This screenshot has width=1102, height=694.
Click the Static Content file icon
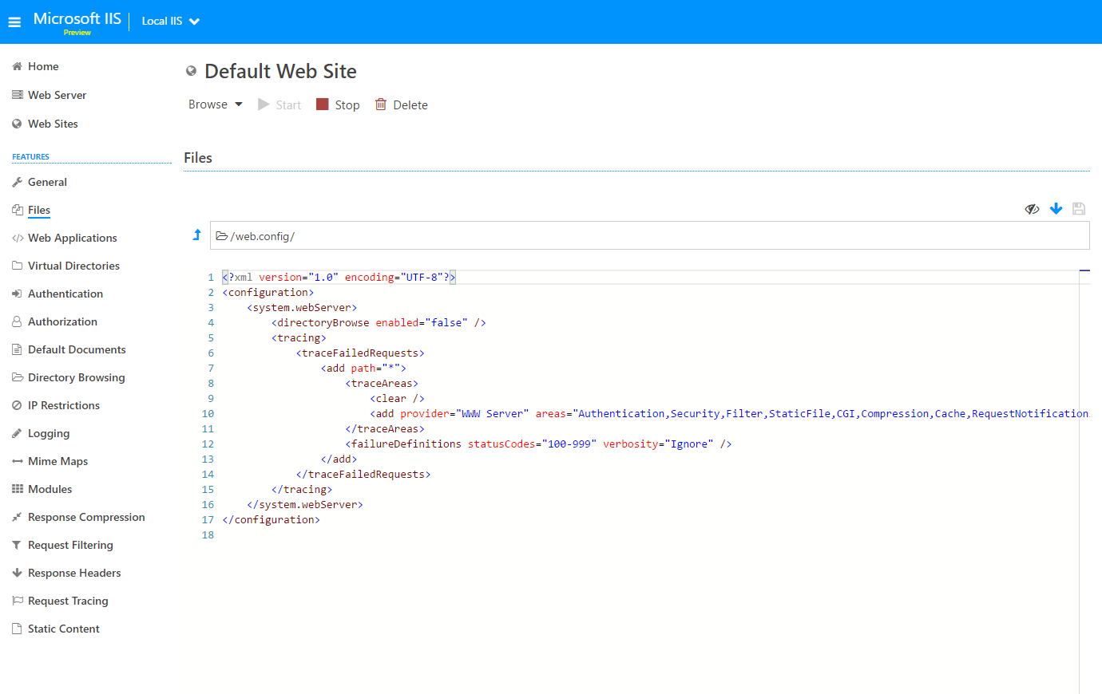tap(17, 629)
